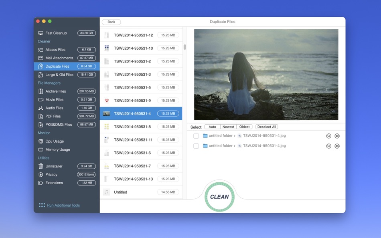Select the Uninstaller trash icon

click(41, 166)
